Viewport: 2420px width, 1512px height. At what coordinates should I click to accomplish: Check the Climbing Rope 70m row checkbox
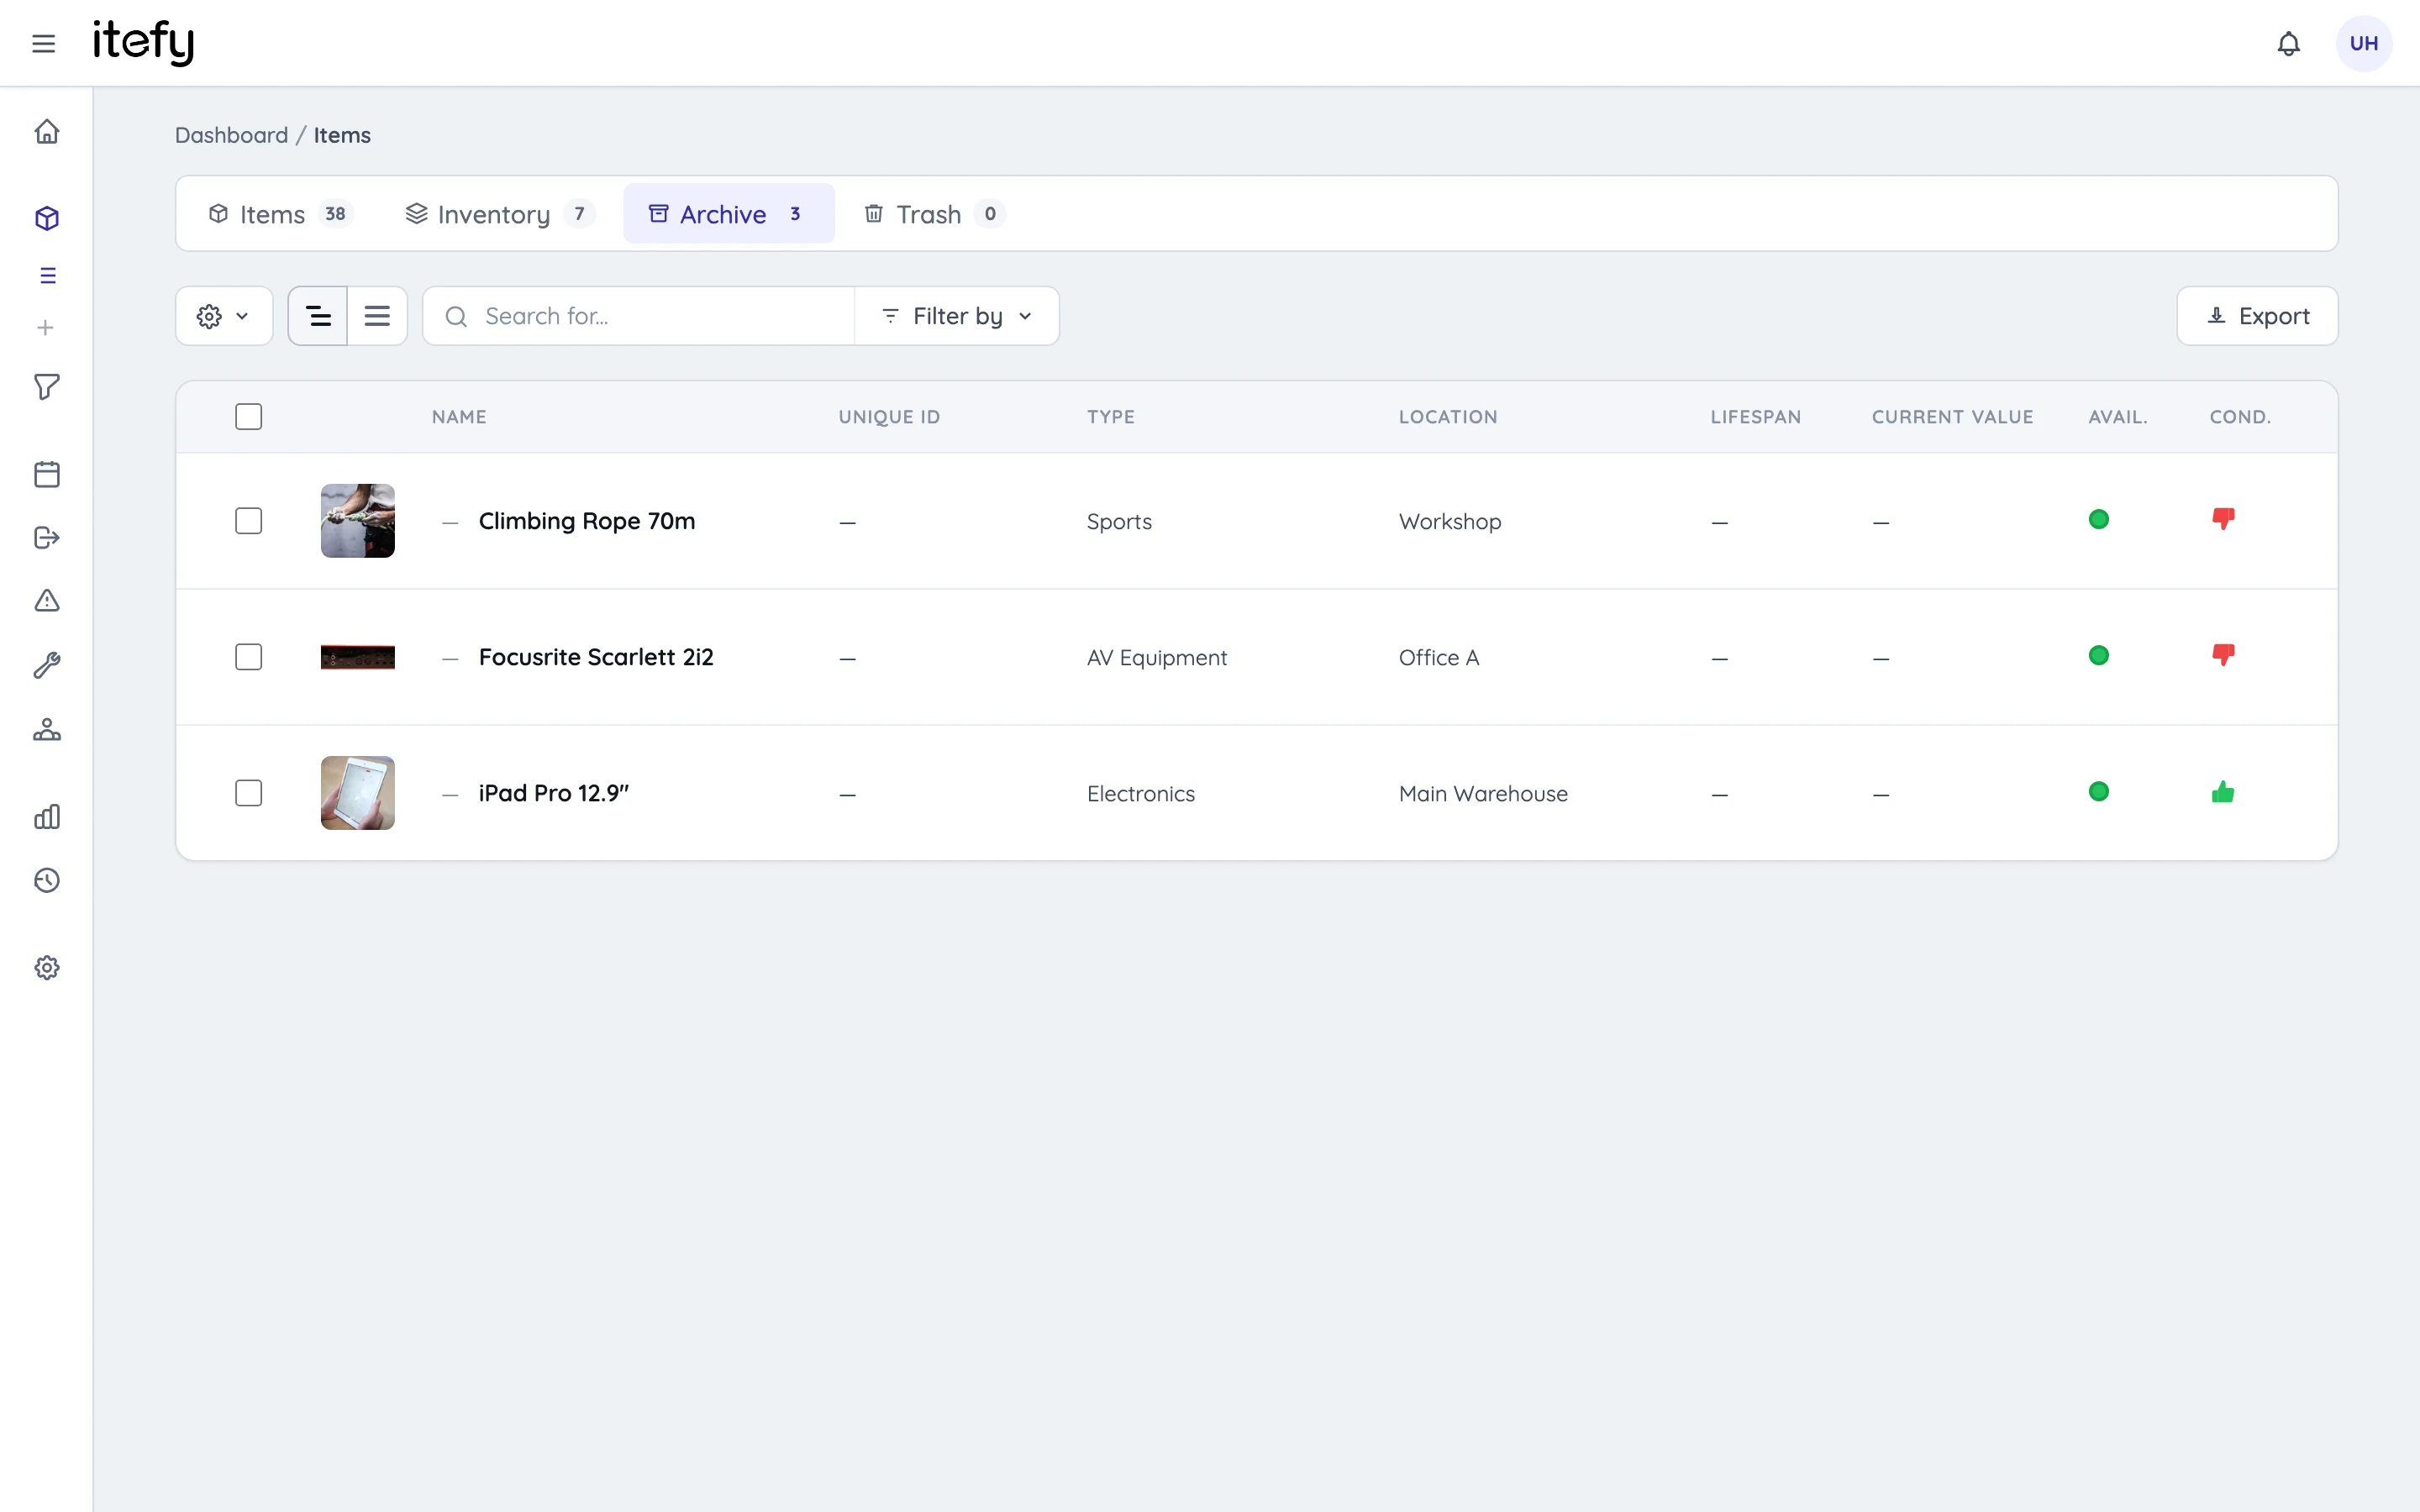click(249, 521)
